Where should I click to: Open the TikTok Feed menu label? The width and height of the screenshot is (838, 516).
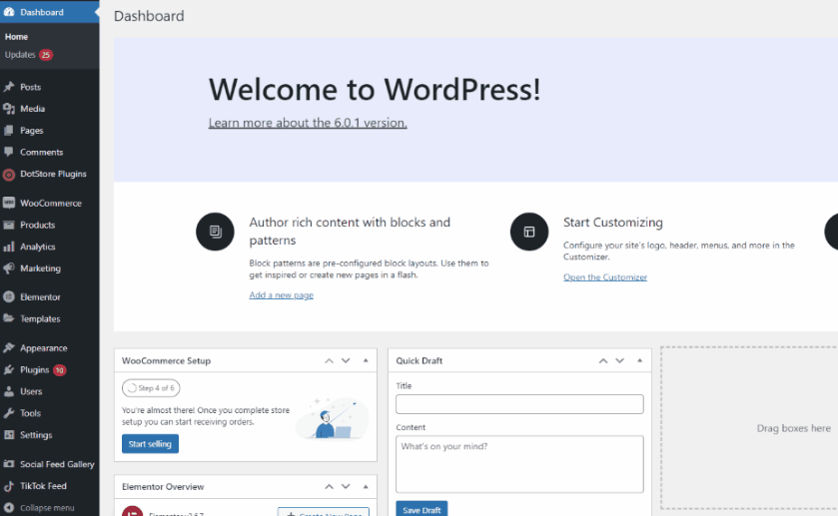click(43, 486)
